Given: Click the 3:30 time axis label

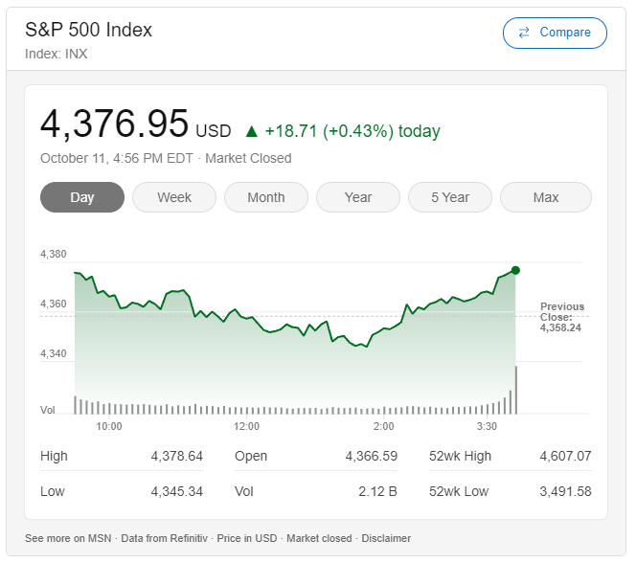Looking at the screenshot, I should (x=487, y=426).
